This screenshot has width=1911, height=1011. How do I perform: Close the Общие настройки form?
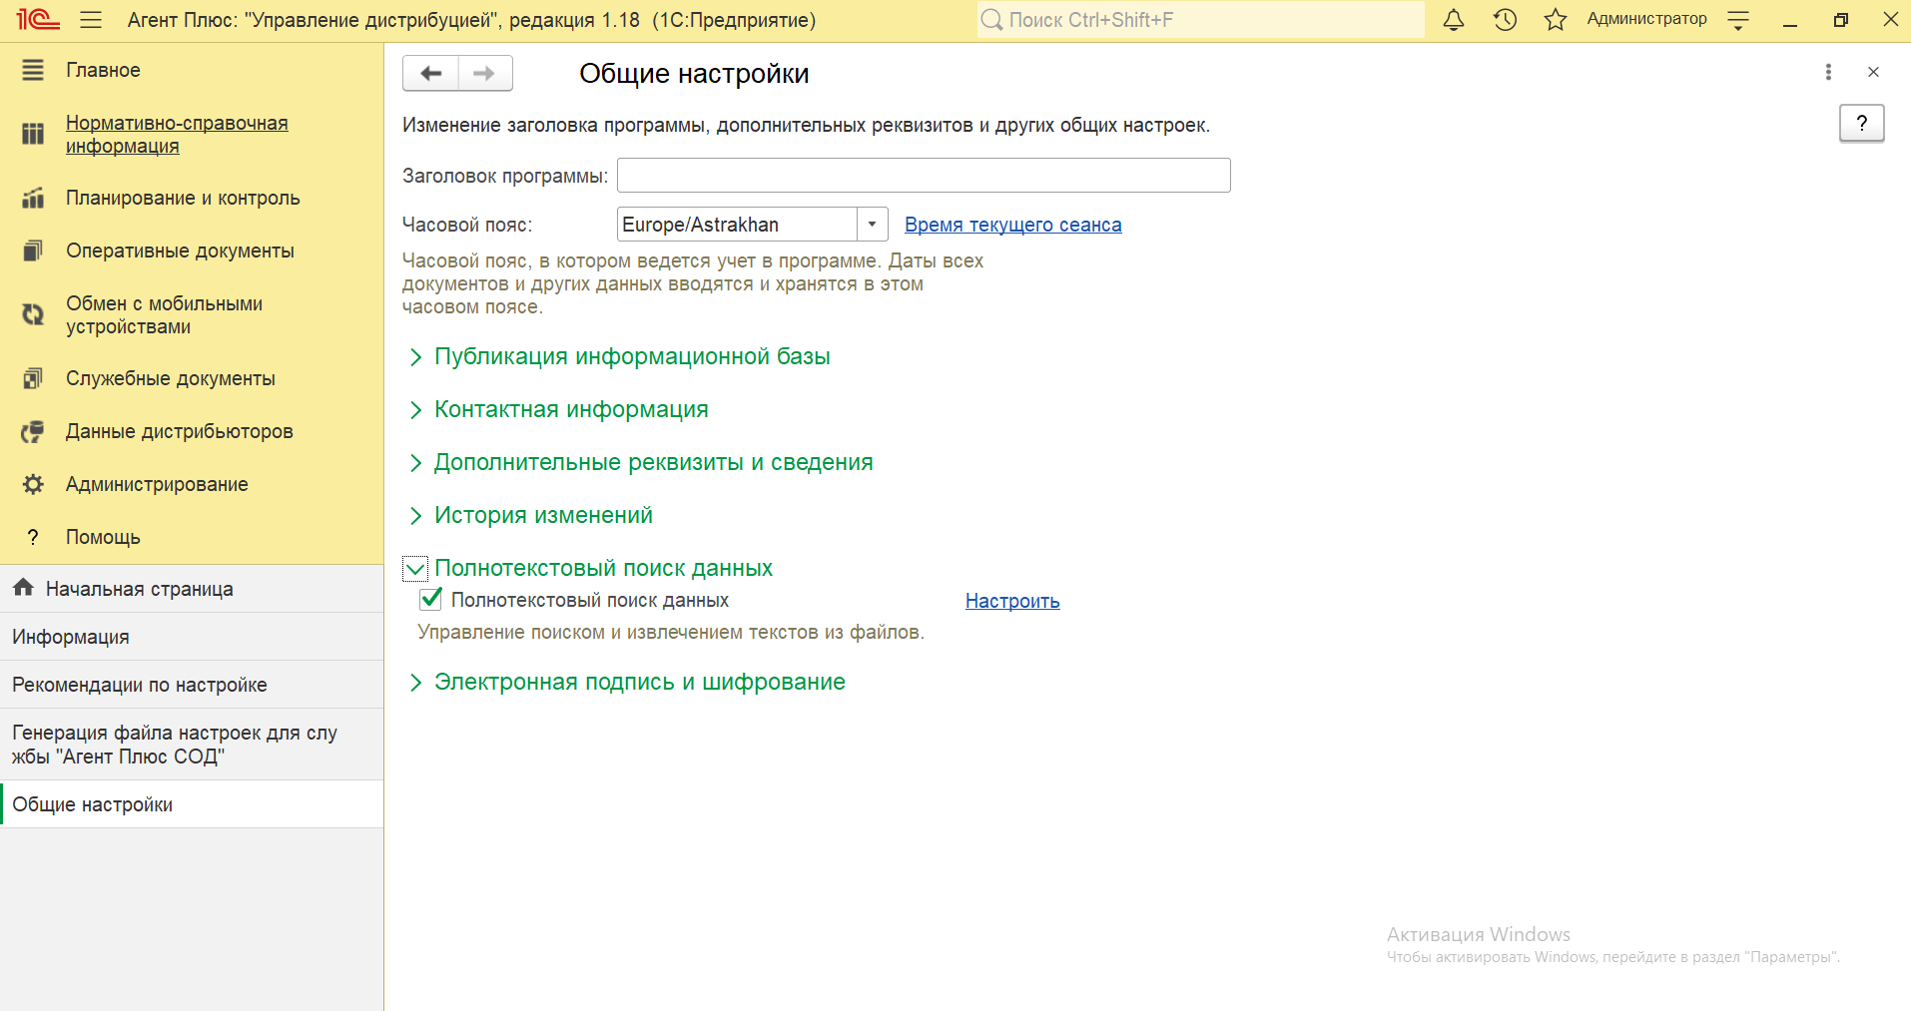1873,72
